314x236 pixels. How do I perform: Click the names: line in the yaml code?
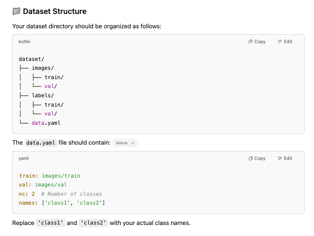click(62, 203)
